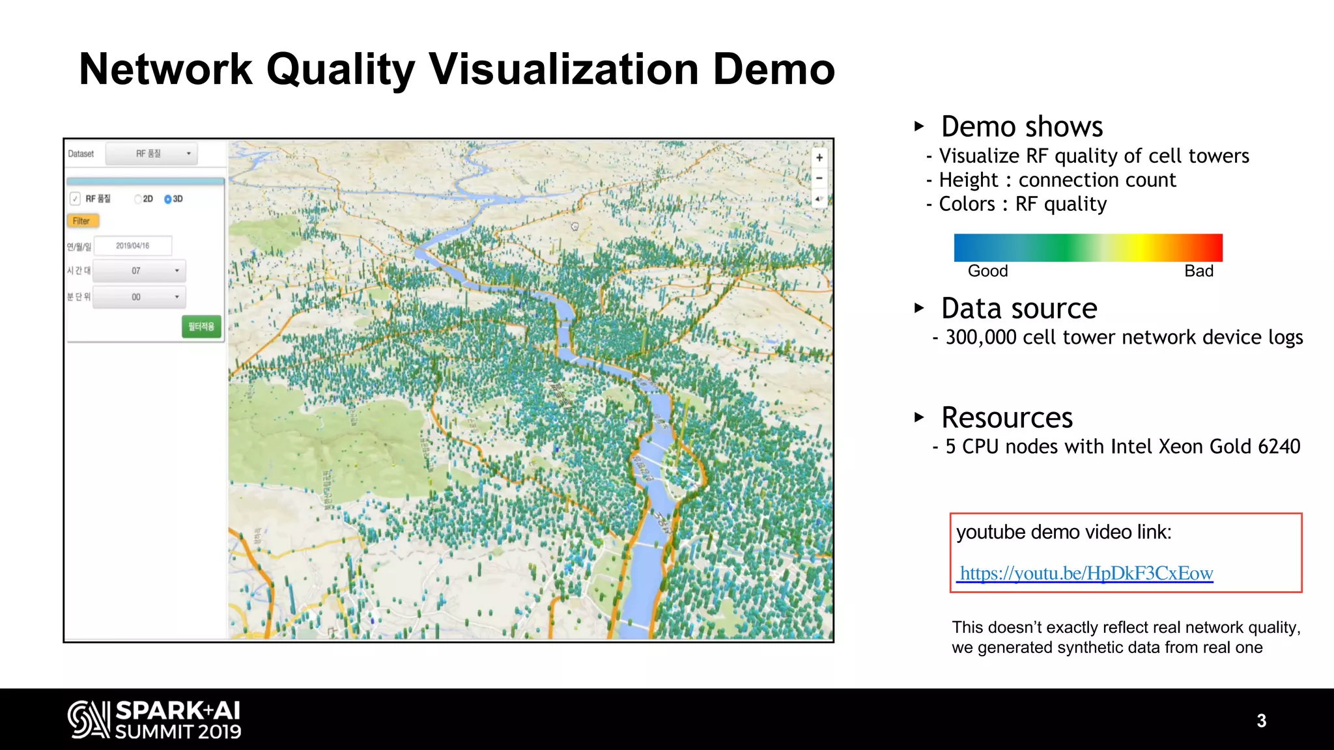Click the Data source bullet arrow
The image size is (1334, 750).
pos(919,308)
